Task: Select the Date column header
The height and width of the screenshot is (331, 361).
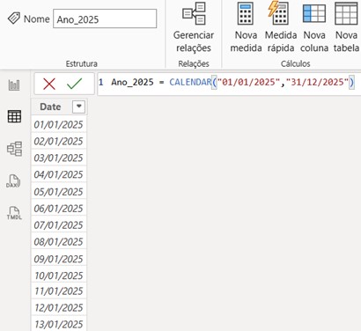Action: click(x=50, y=107)
